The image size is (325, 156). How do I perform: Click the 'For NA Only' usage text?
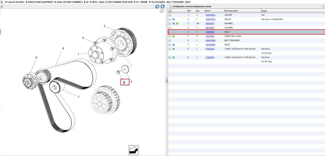[x=266, y=62]
